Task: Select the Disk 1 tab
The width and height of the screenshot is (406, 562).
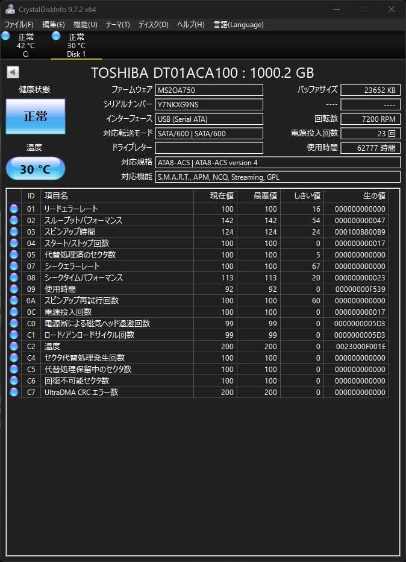Action: pyautogui.click(x=77, y=45)
